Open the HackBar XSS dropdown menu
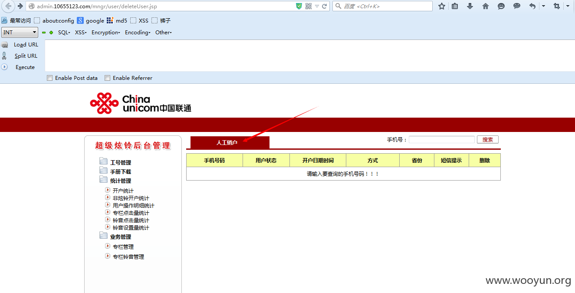 pos(81,33)
